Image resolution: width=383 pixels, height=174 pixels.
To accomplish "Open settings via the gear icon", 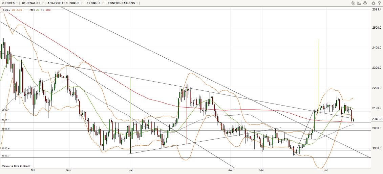I will [x=374, y=3].
